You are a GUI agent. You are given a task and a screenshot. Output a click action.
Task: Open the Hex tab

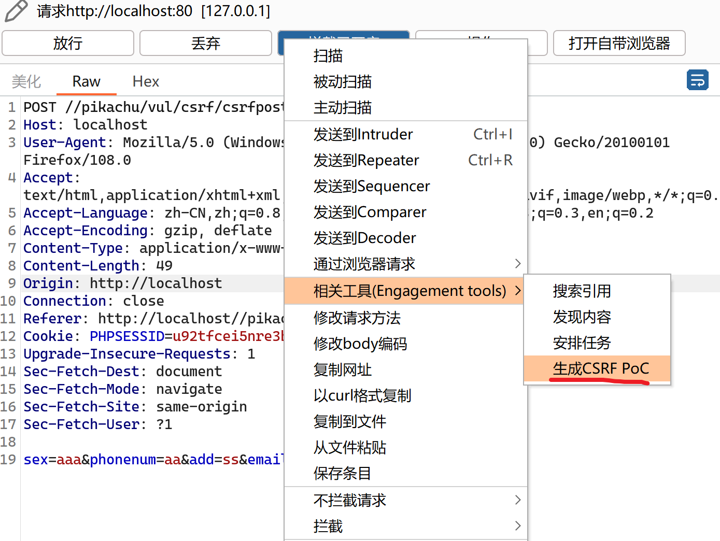[146, 81]
